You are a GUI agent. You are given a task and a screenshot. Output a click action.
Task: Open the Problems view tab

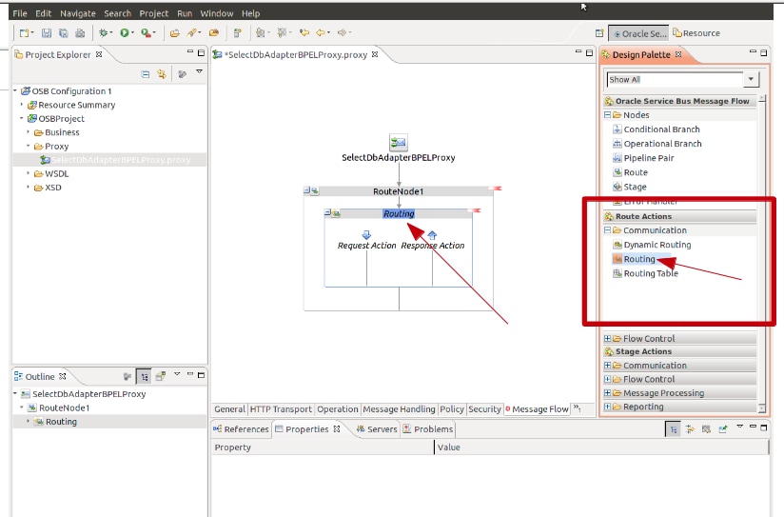pyautogui.click(x=428, y=429)
